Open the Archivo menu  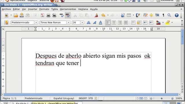pos(6,9)
